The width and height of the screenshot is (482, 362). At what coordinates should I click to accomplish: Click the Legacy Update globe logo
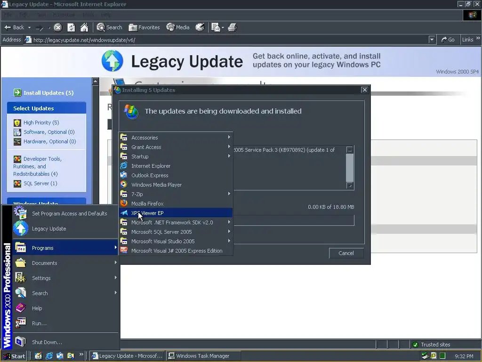112,61
